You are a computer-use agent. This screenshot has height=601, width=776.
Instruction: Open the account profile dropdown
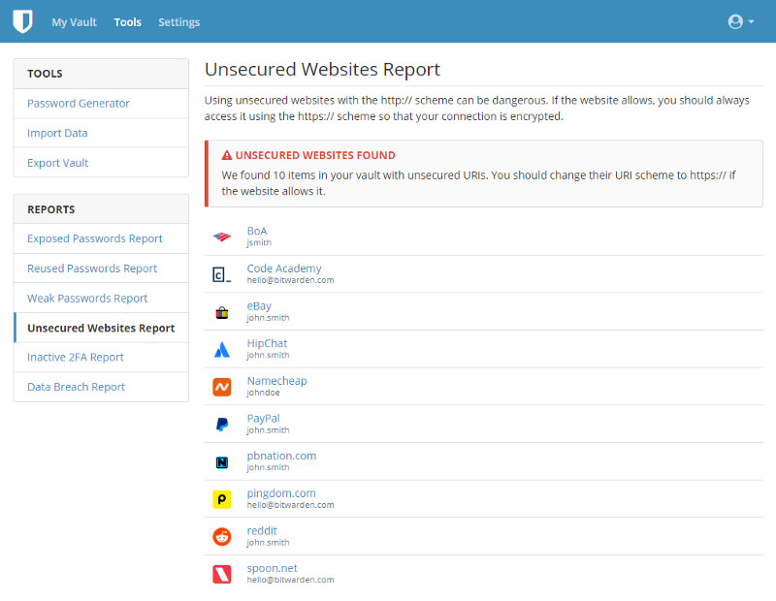(x=740, y=21)
